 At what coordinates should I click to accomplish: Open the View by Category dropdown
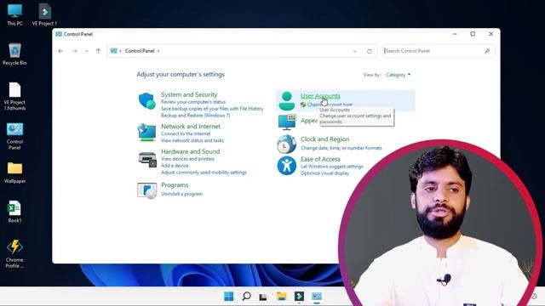(398, 75)
